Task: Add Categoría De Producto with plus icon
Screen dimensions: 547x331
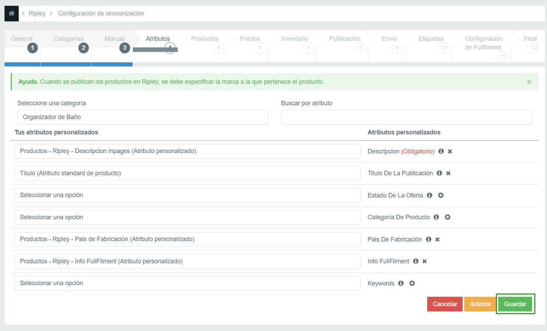Action: [447, 217]
